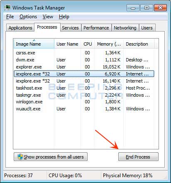Click Show processes from all users
The image size is (171, 183).
(x=51, y=157)
